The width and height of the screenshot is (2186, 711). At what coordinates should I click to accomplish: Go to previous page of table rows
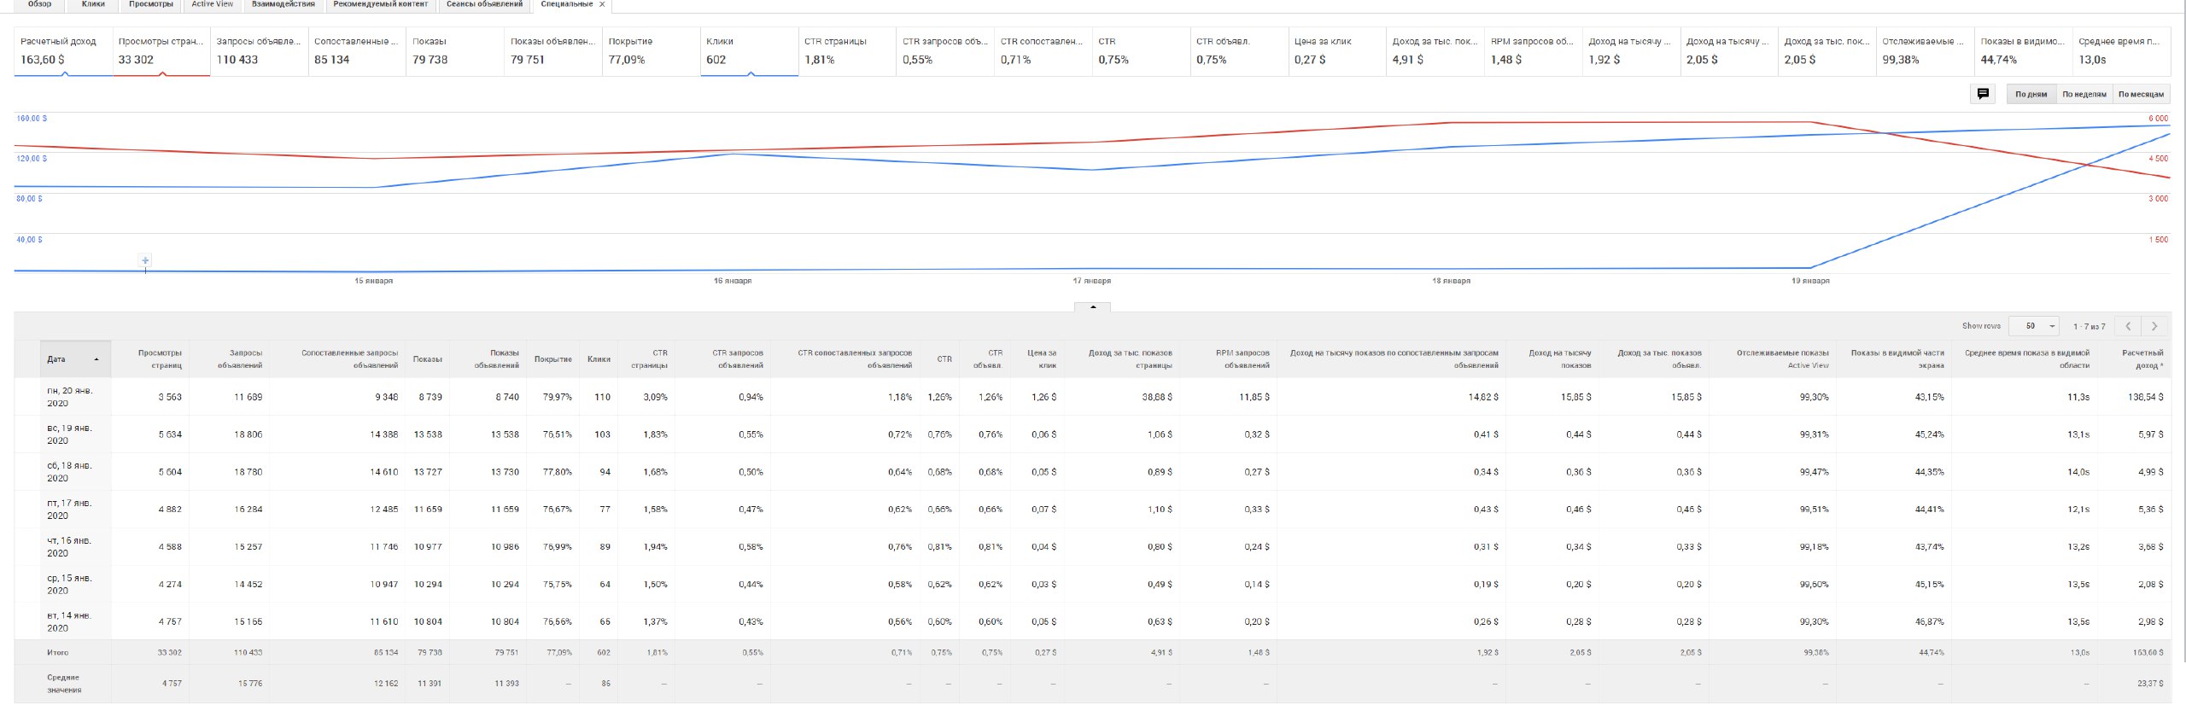(2128, 326)
